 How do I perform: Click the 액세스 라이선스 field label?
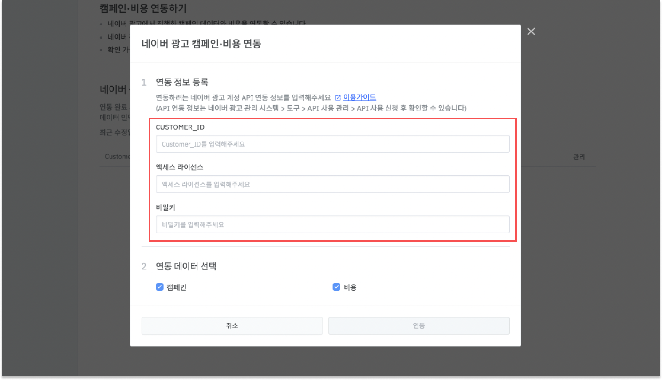tap(179, 167)
